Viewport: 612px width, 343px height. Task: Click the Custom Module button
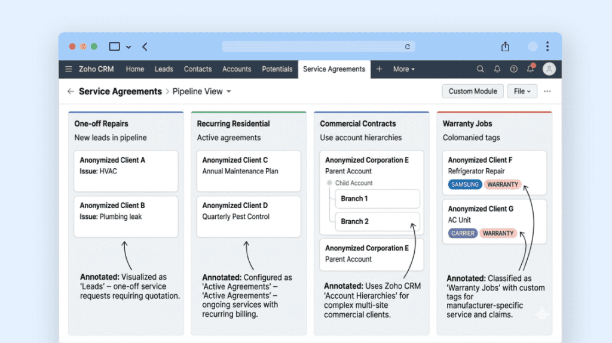(x=472, y=91)
